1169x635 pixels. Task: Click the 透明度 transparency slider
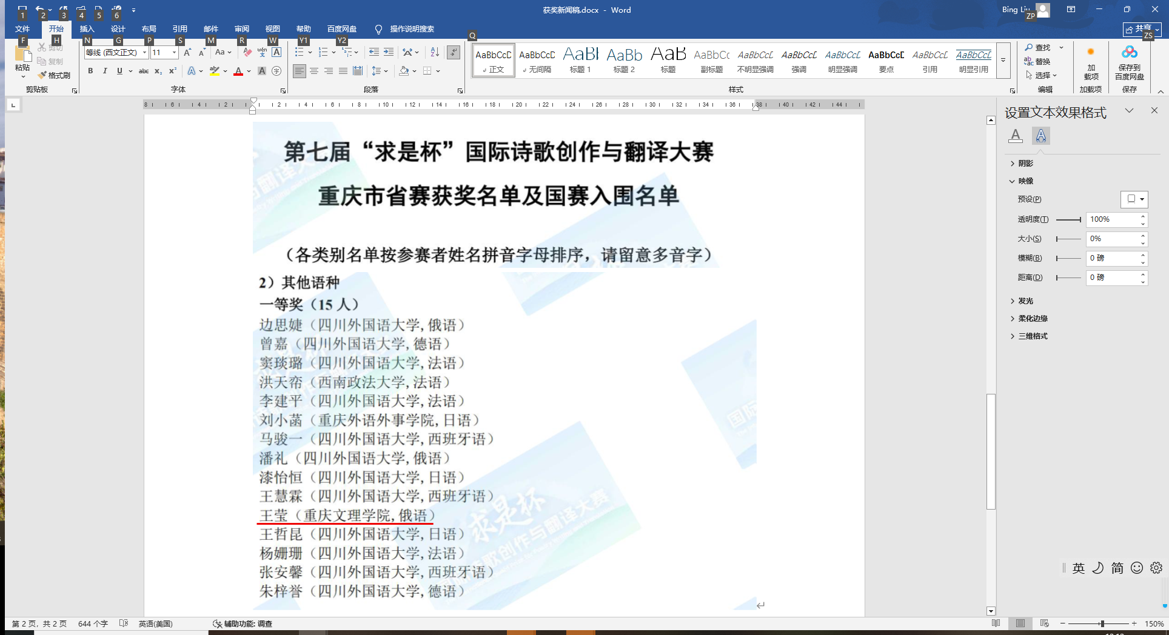click(x=1068, y=219)
